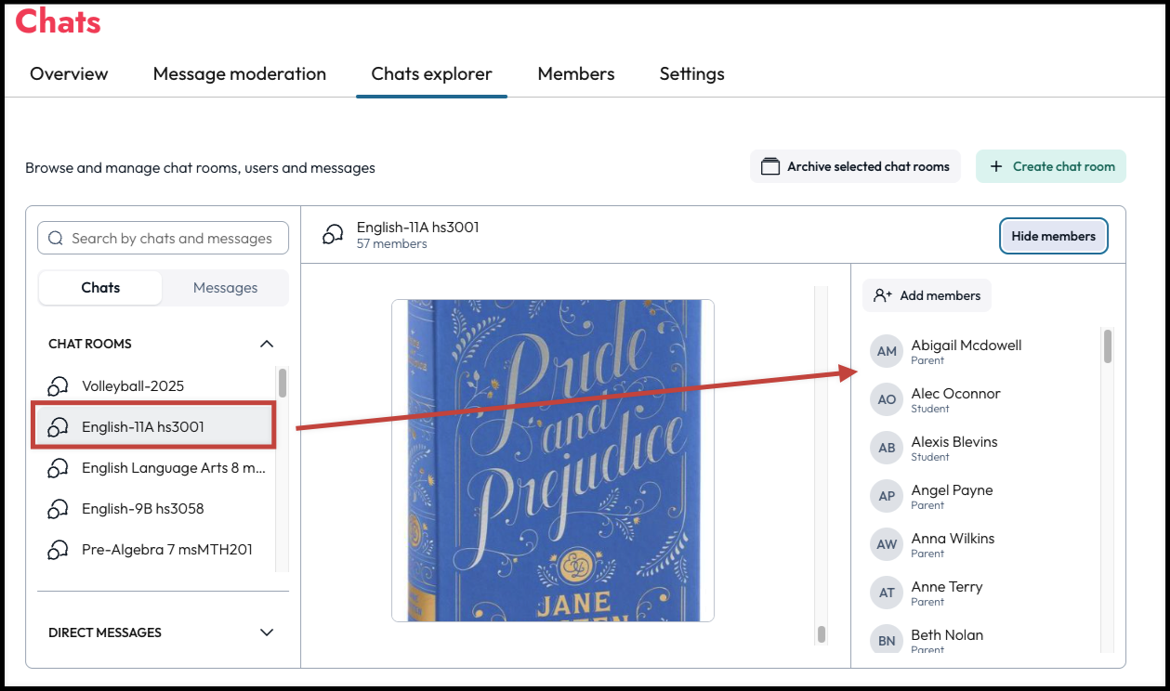Click the Pre-Algebra 7 msMTH201 chat icon
The width and height of the screenshot is (1170, 691).
click(x=58, y=549)
